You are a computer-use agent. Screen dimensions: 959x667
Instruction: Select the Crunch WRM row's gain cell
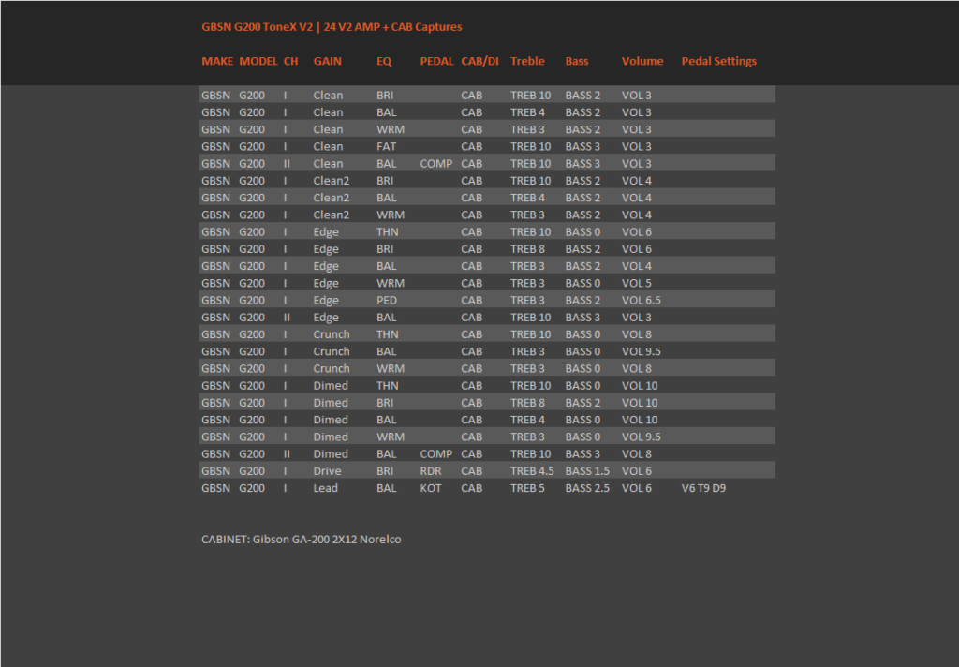332,369
